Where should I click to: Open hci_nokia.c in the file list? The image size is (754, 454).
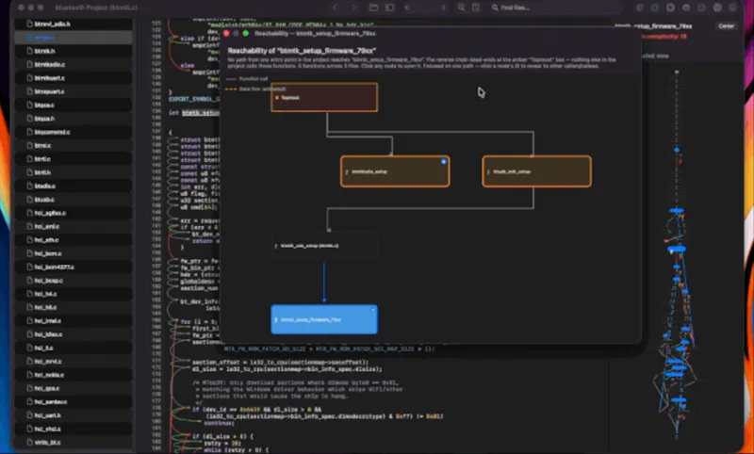click(74, 375)
